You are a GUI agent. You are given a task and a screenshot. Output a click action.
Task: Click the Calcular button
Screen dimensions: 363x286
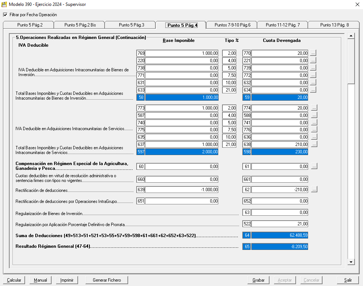[x=14, y=280]
